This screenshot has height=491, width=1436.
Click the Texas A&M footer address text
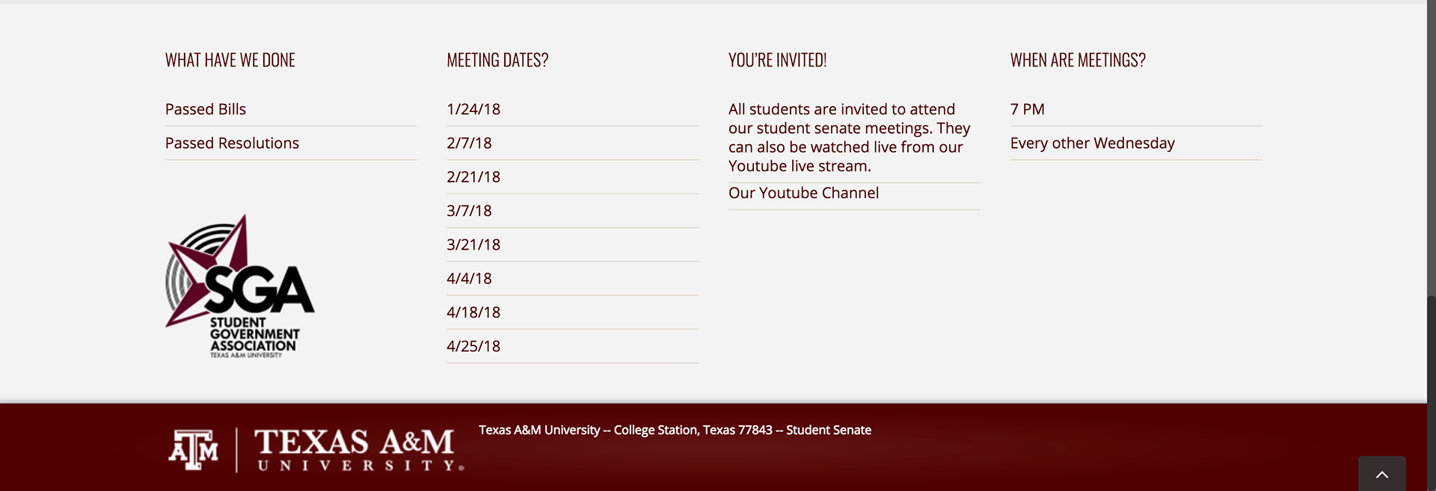pos(675,430)
